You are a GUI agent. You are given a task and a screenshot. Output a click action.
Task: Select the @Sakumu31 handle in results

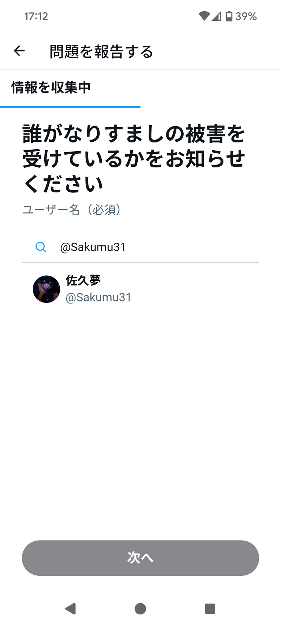click(x=98, y=297)
